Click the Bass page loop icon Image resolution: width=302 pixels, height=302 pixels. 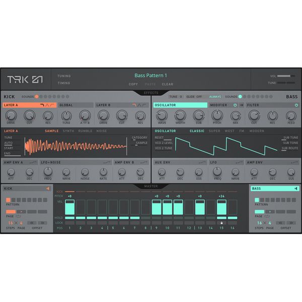(x=267, y=216)
